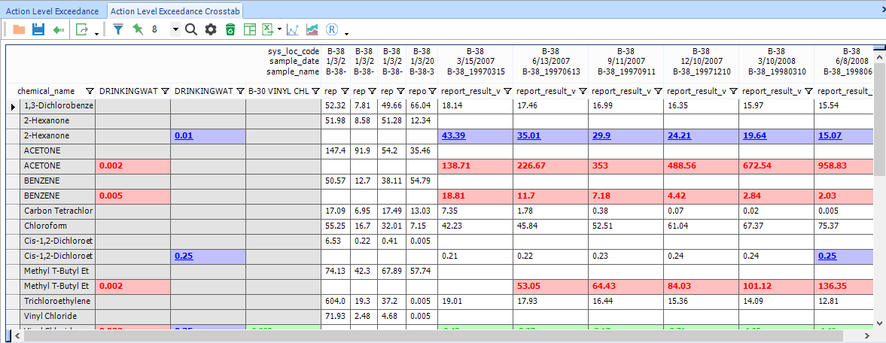Viewport: 886px width, 343px height.
Task: Click the green pin icon
Action: (138, 29)
